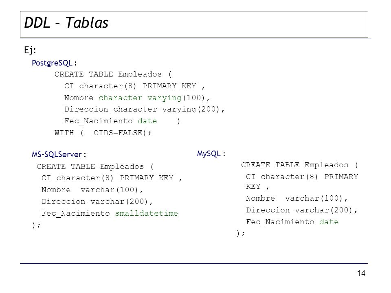Click 'Direccion character varying(200),' line
This screenshot has height=293, width=391.
click(x=144, y=109)
